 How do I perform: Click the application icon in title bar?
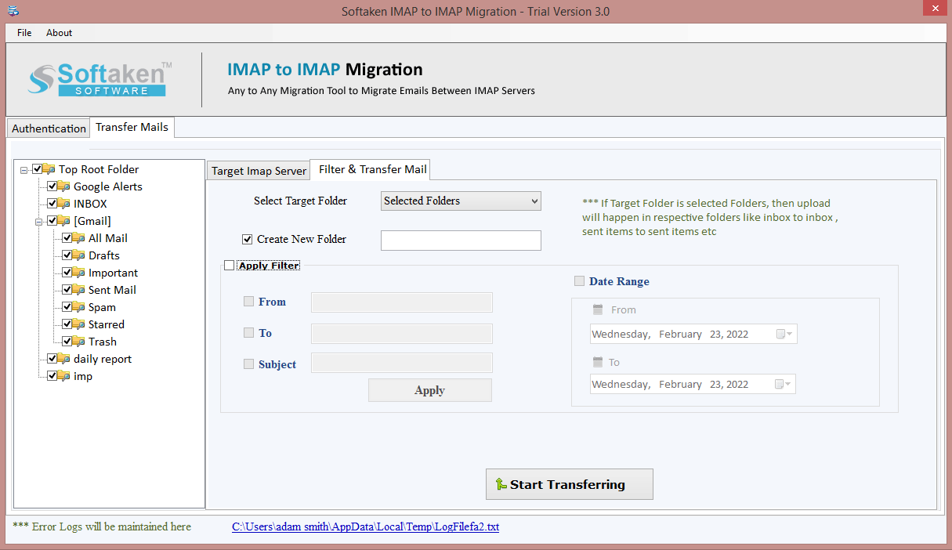click(13, 11)
